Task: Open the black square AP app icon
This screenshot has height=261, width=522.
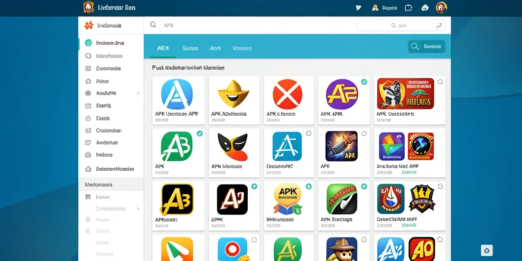Action: tap(232, 199)
